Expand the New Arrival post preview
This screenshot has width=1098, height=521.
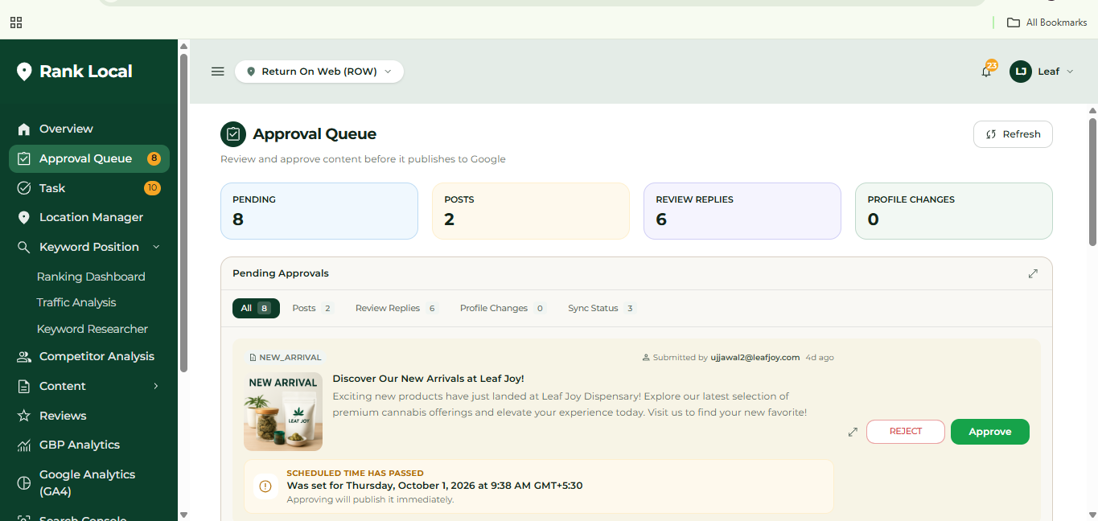[853, 432]
